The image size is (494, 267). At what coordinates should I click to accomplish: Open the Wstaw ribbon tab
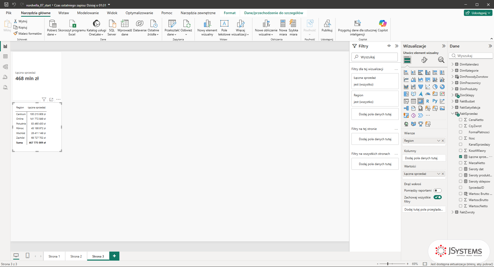coord(64,13)
